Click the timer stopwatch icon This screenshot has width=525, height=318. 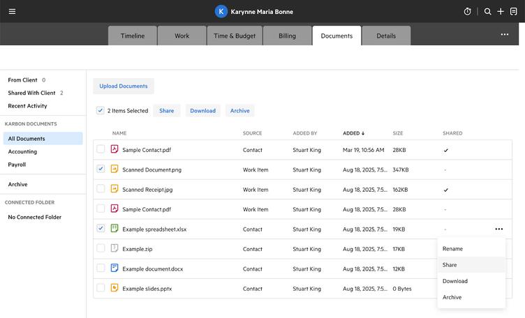(x=468, y=12)
